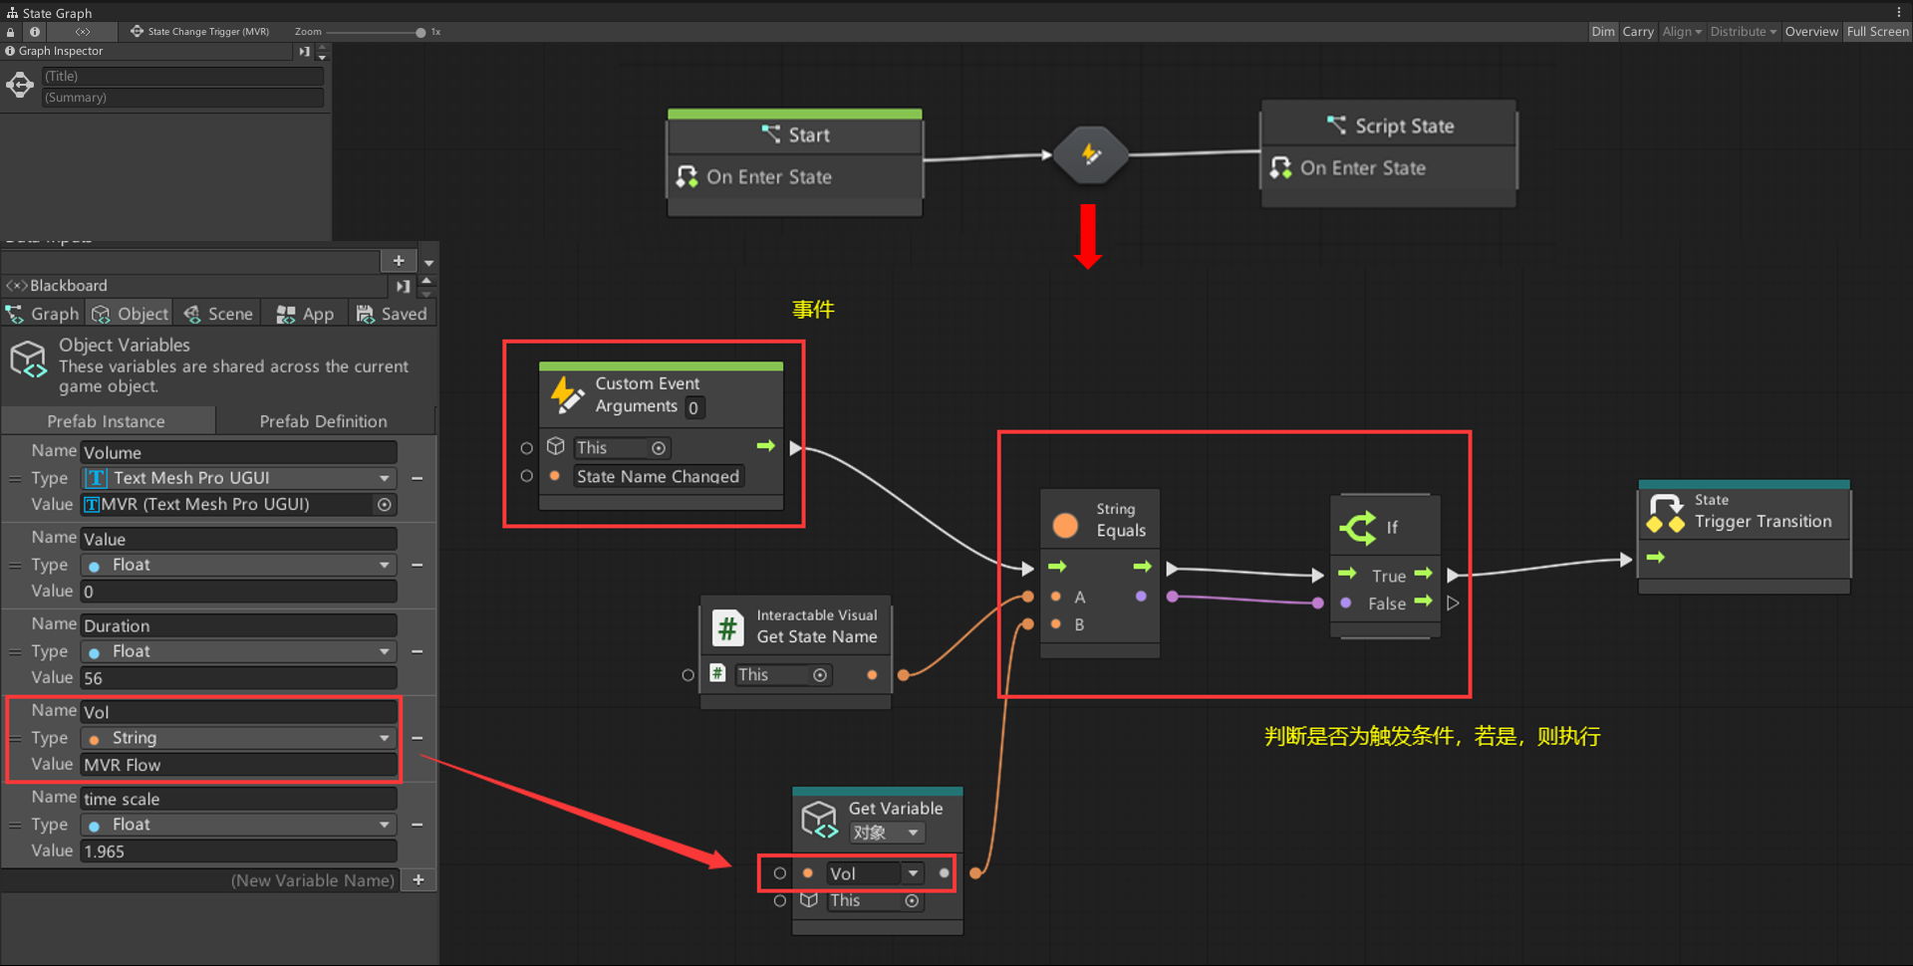
Task: Open the Align dropdown
Action: point(1681,32)
